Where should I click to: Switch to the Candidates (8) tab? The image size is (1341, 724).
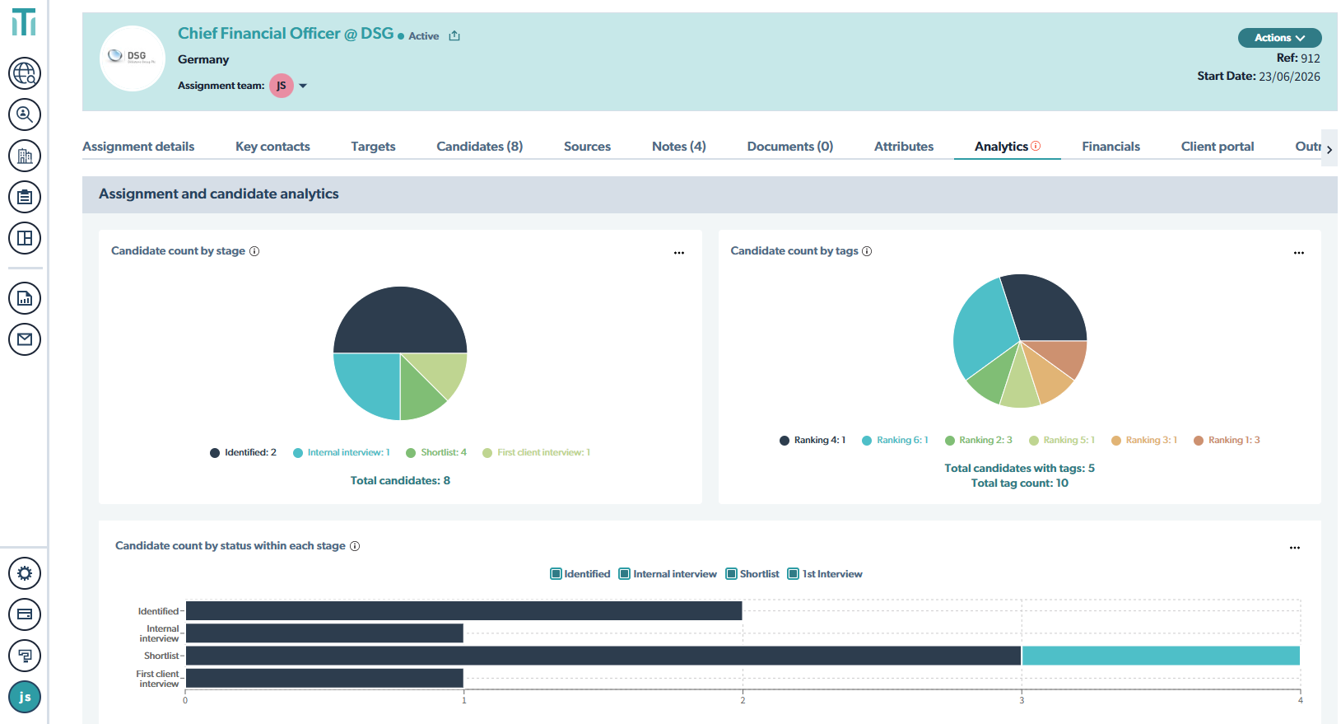tap(479, 147)
